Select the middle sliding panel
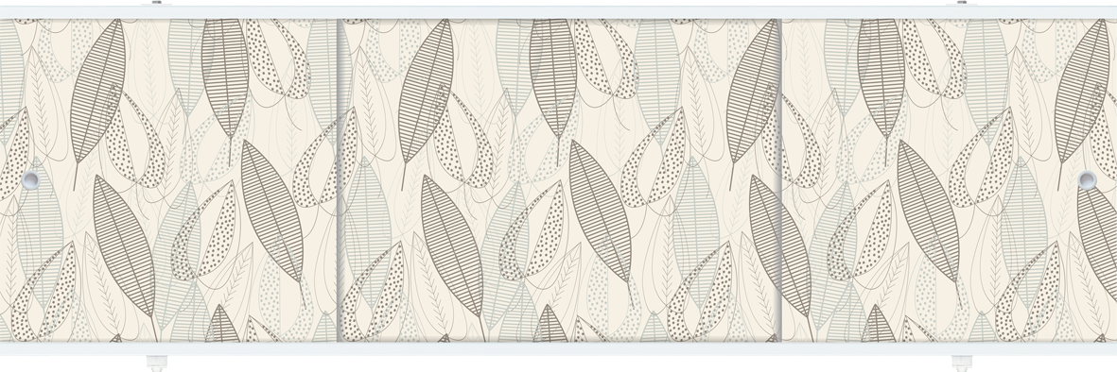 pos(559,180)
